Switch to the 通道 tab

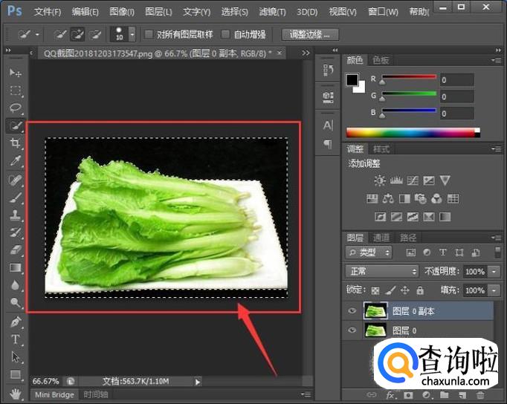coord(381,238)
